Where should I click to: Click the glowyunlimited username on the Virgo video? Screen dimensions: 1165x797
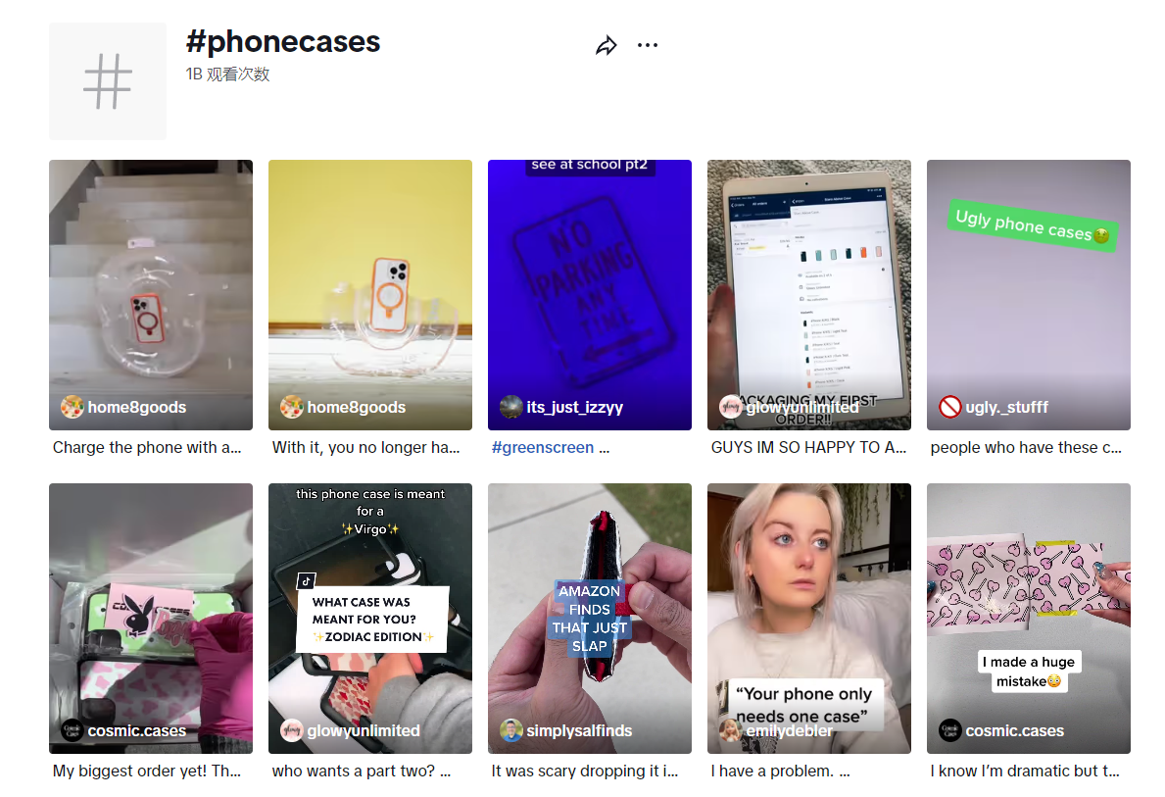click(x=364, y=731)
